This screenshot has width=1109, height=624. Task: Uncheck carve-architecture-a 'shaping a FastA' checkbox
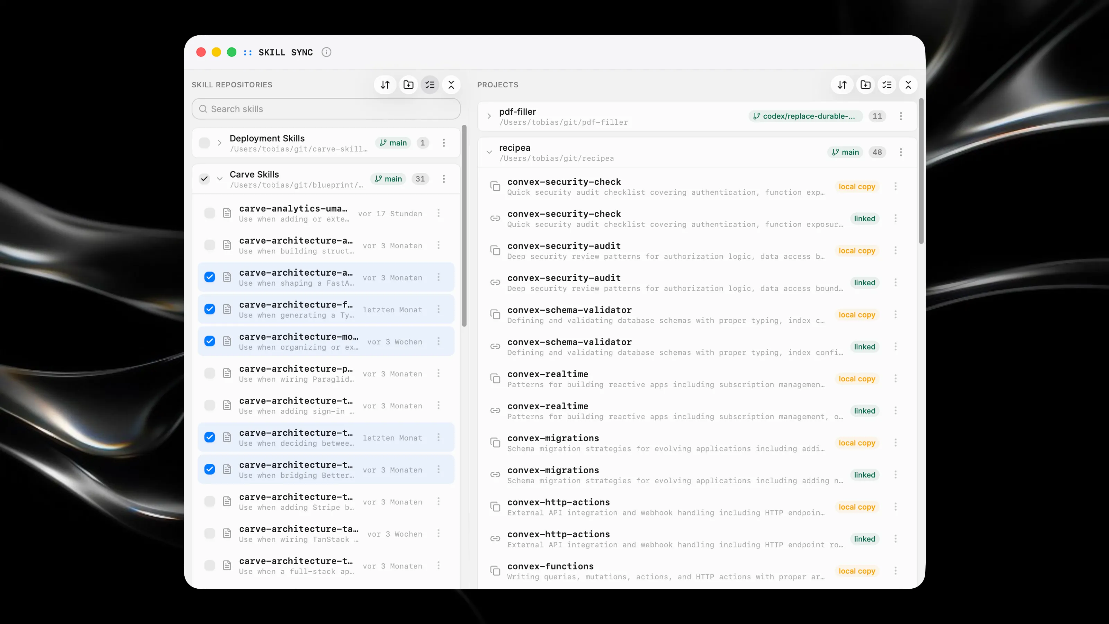click(210, 277)
